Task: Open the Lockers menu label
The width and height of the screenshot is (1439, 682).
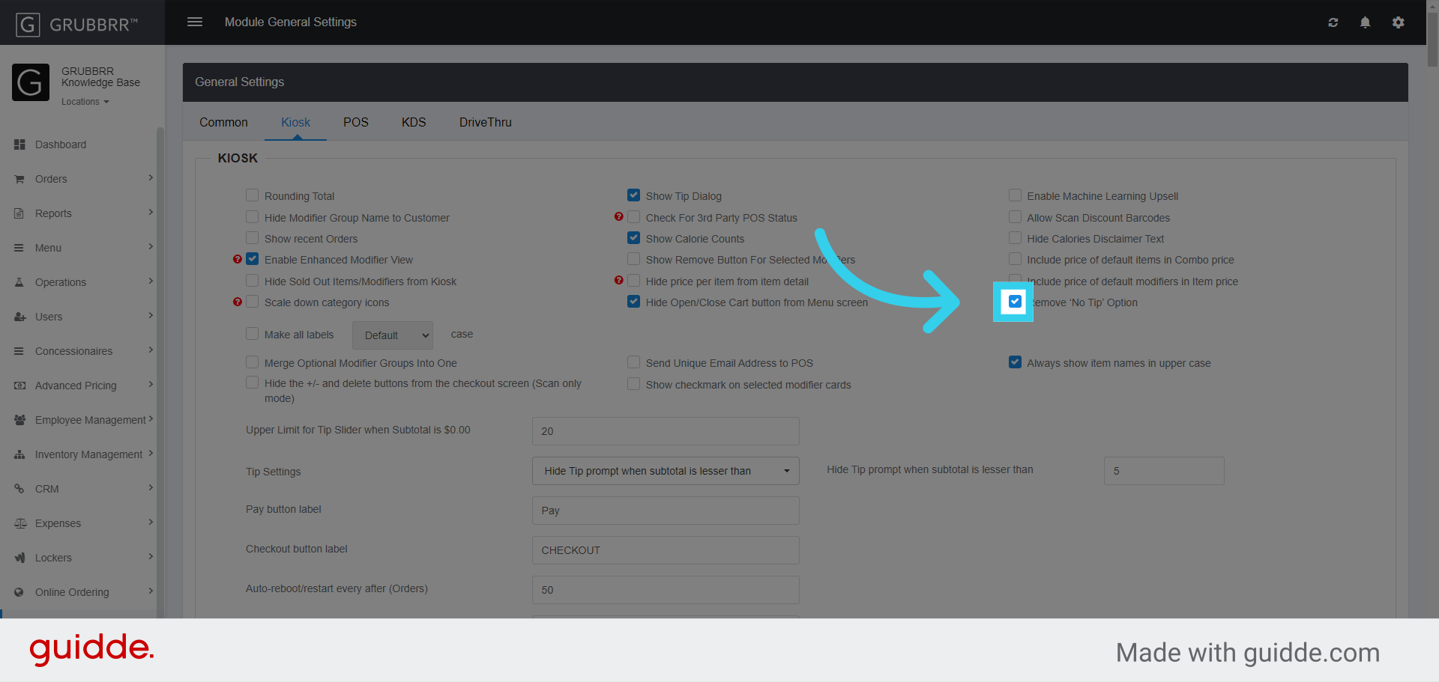Action: click(x=53, y=558)
